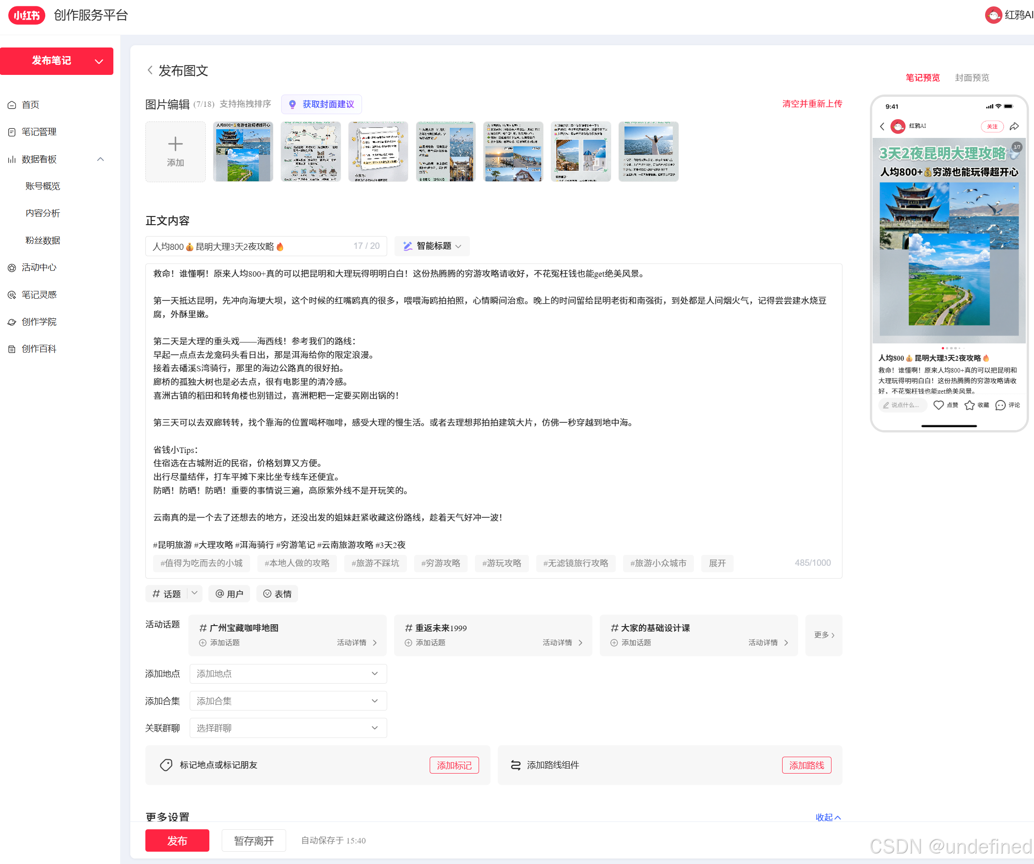
Task: Click the heart 点赞 icon in preview
Action: [x=938, y=405]
